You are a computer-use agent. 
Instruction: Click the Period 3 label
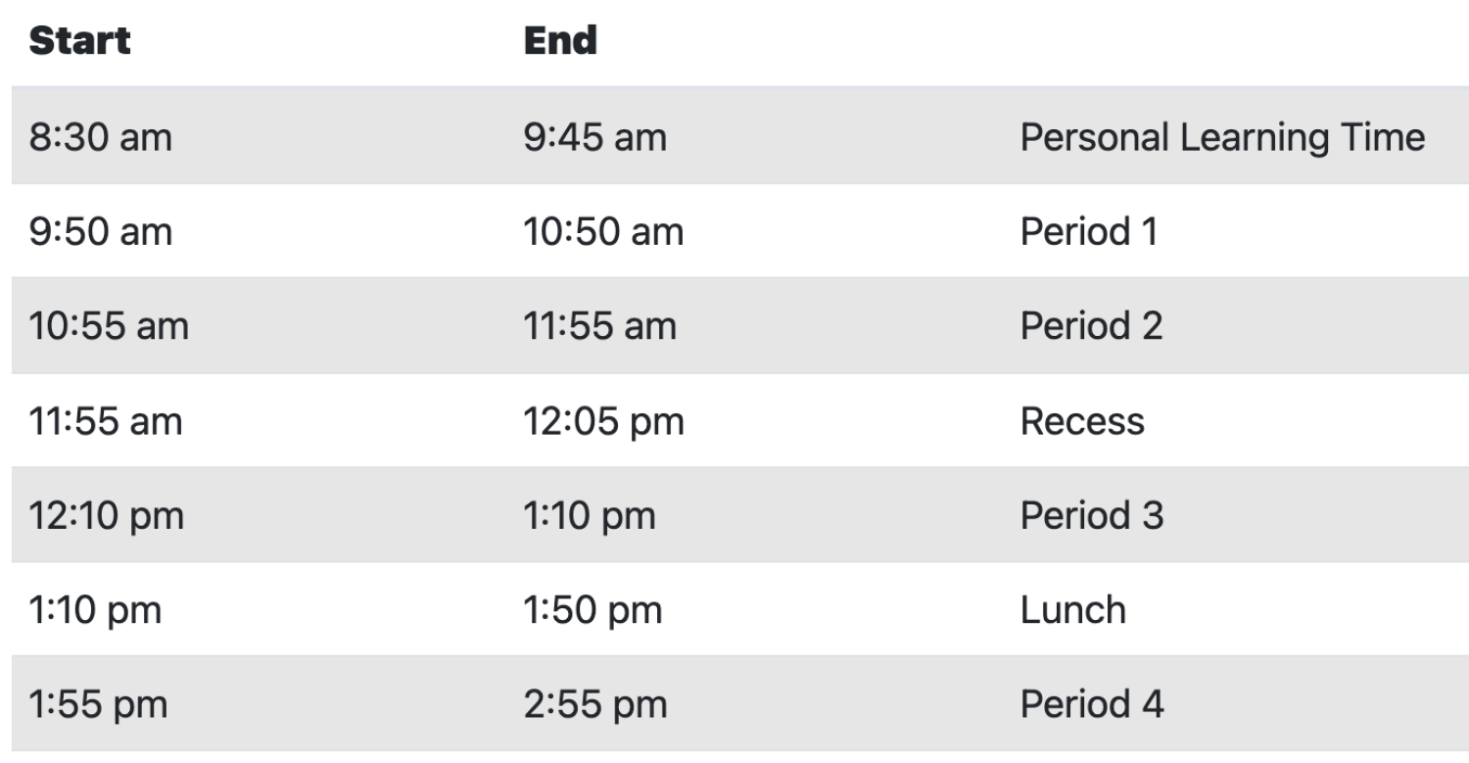[1091, 515]
